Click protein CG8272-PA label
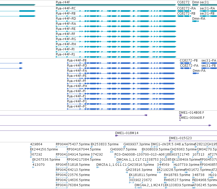217x189 pixels. (x=189, y=66)
